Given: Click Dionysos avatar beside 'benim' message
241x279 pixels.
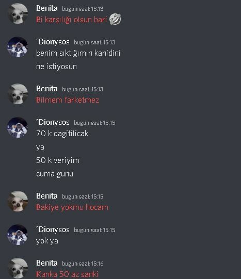Looking at the screenshot, I should click(x=18, y=47).
